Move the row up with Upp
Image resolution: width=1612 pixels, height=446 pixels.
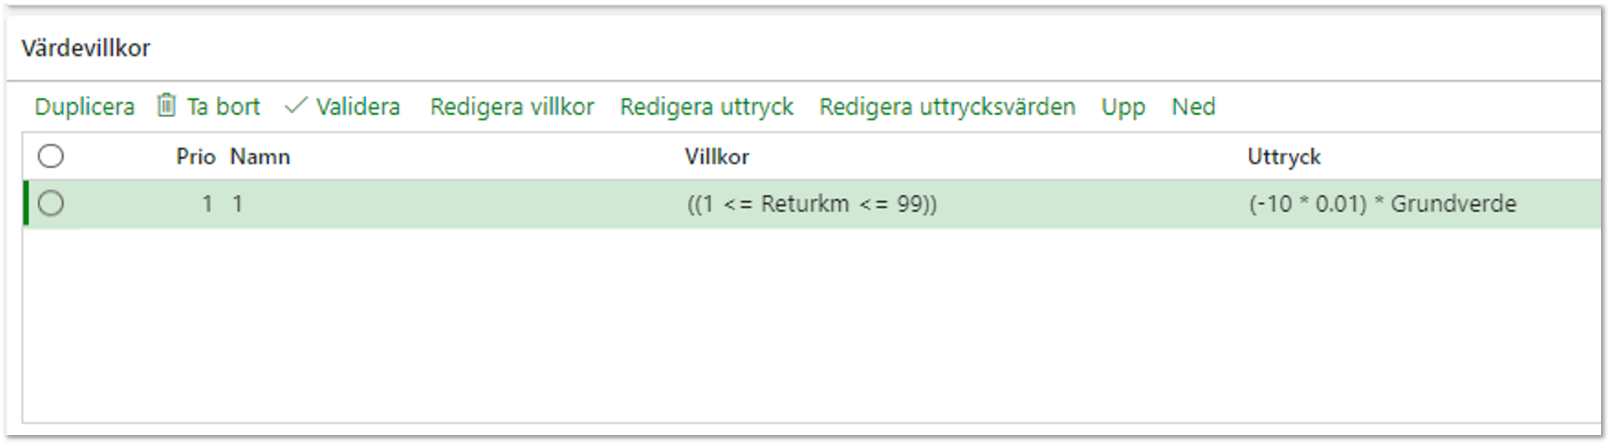(1123, 107)
